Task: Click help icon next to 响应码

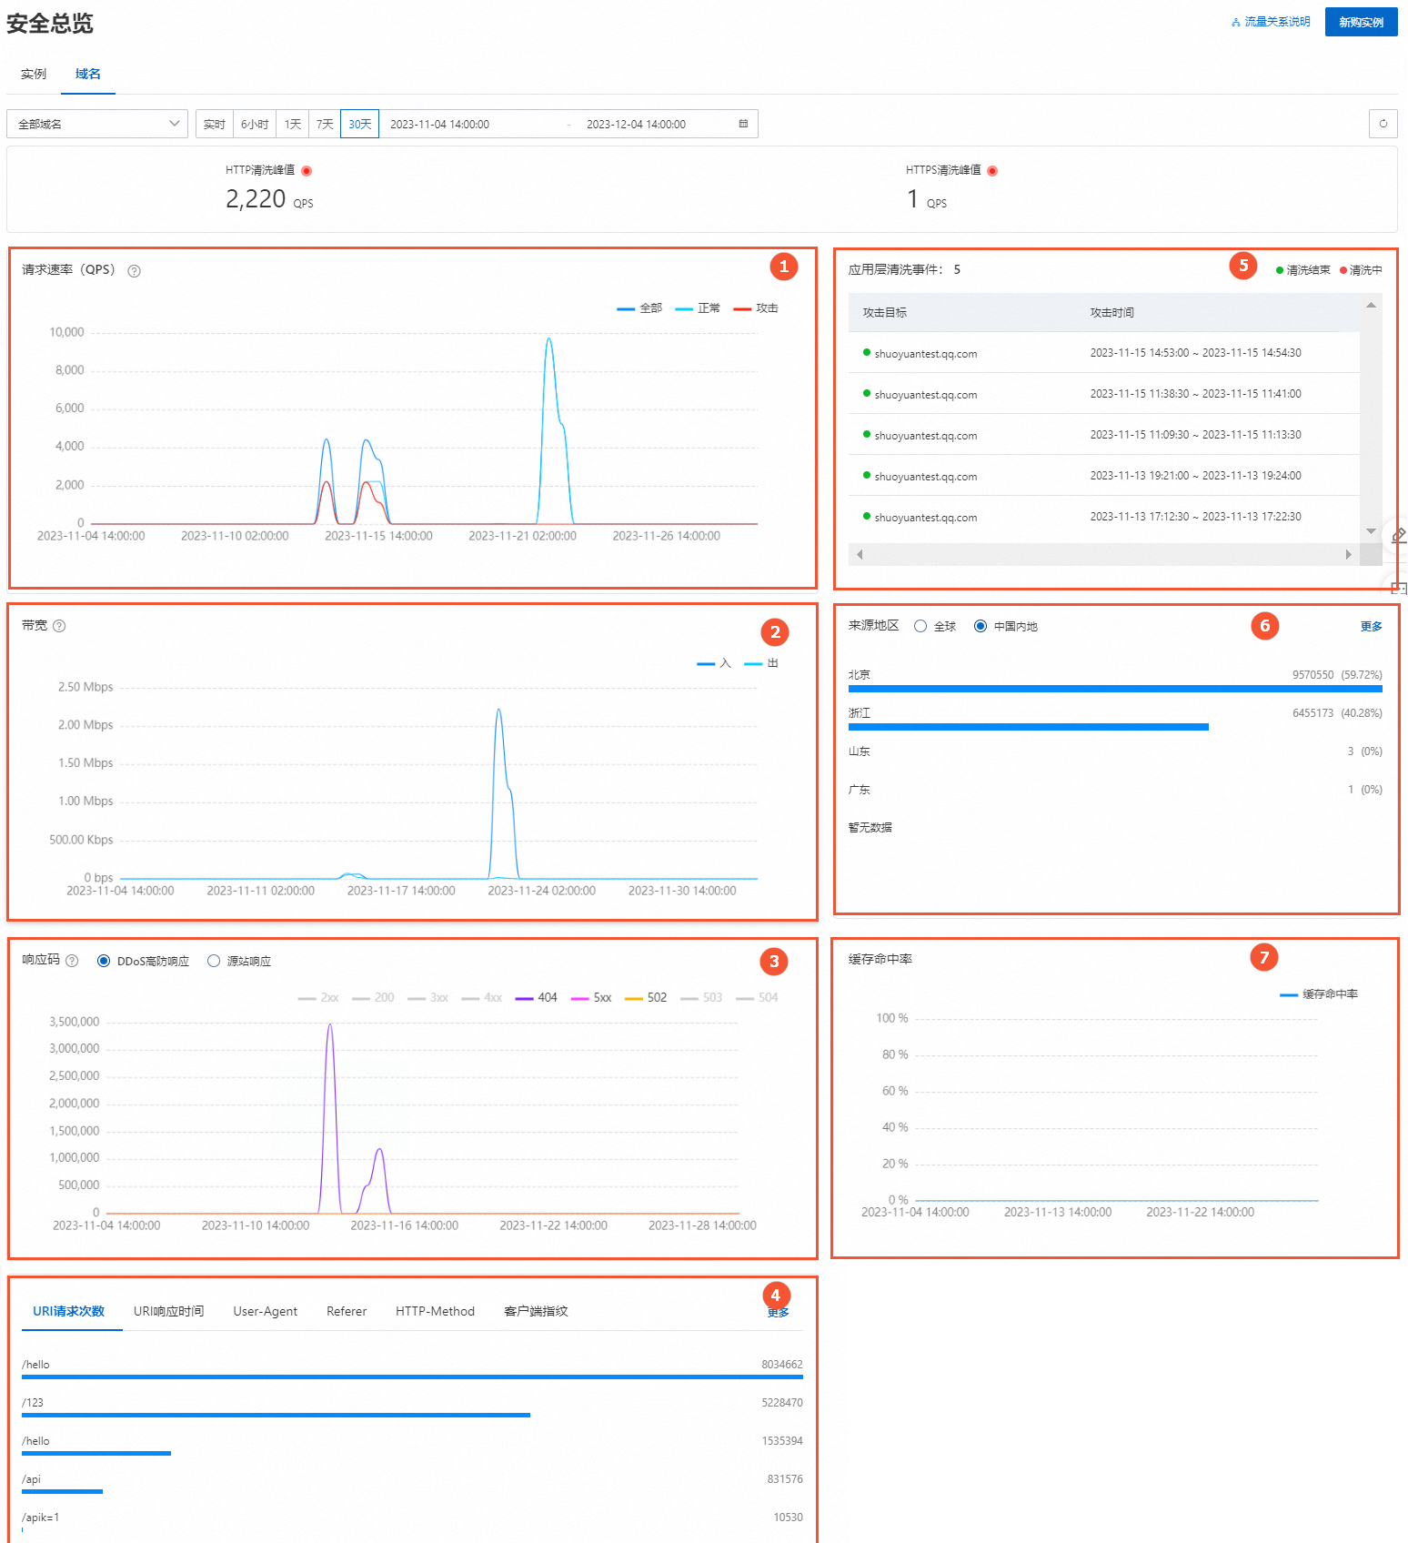Action: [73, 961]
